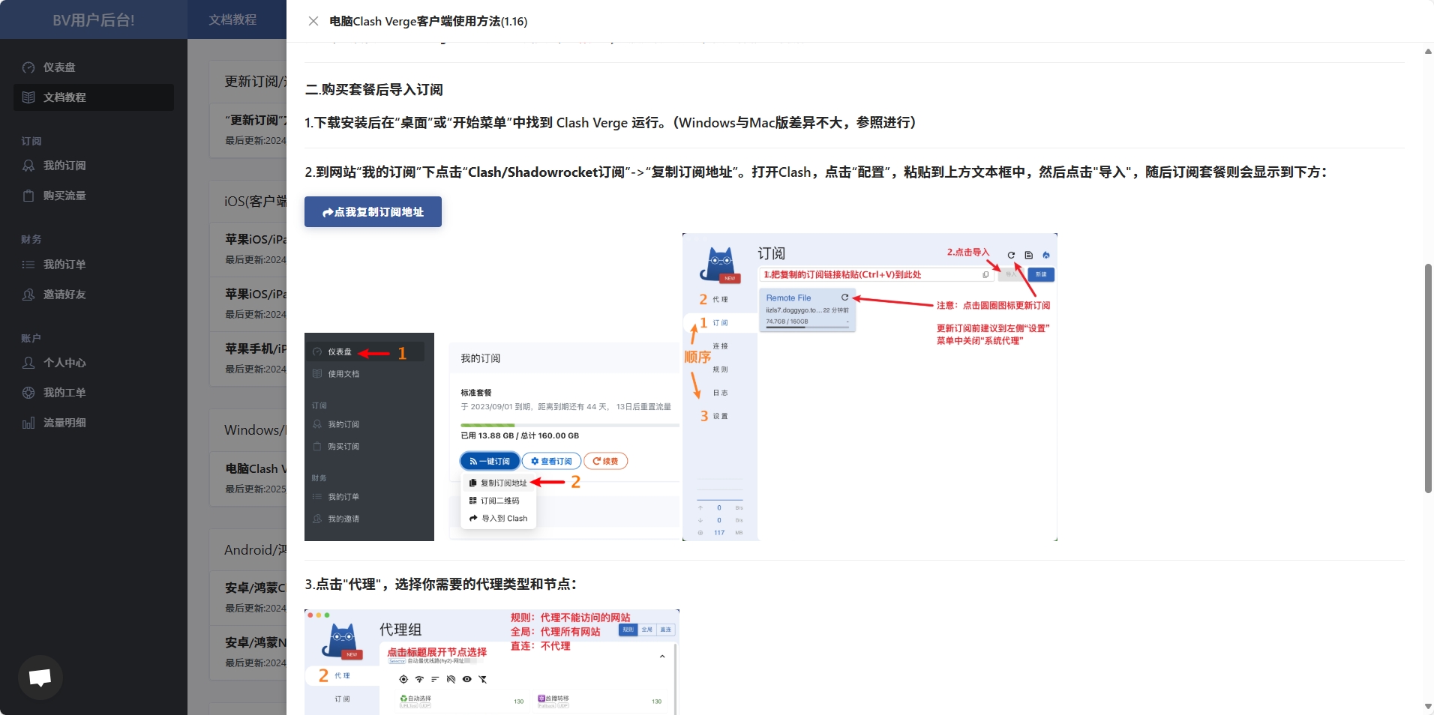Open 流量明细 chart icon
The image size is (1434, 715).
click(28, 423)
